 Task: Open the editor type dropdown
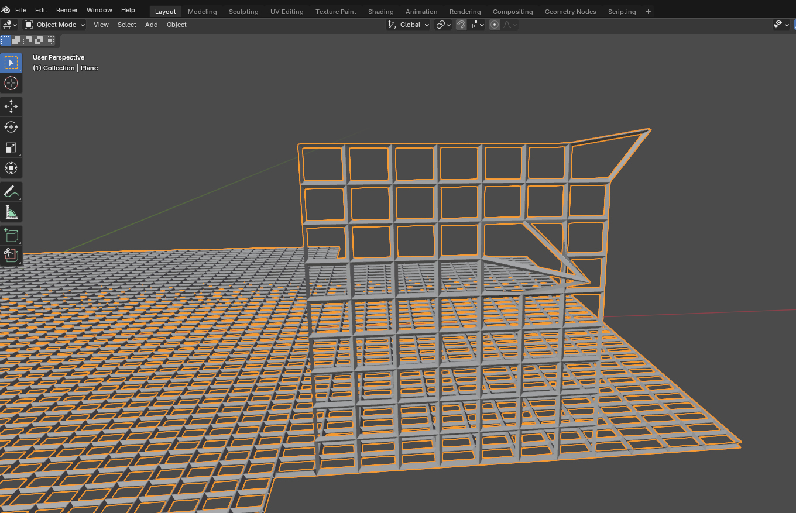pos(10,25)
